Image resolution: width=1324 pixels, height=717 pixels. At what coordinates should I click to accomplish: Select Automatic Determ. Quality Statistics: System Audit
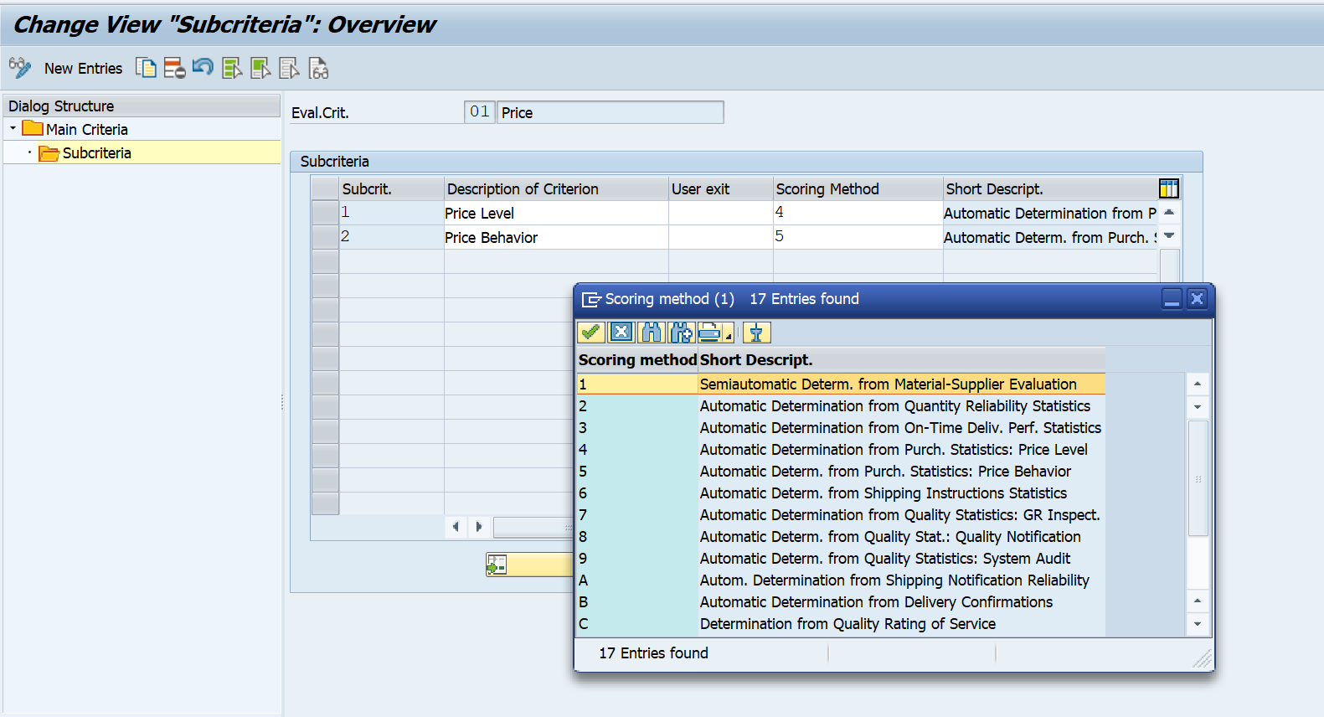885,559
